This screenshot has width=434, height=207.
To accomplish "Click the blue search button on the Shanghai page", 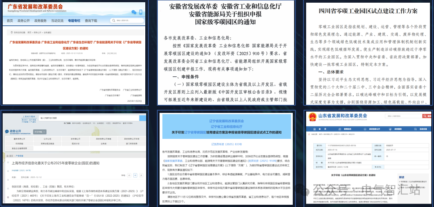I will [143, 118].
